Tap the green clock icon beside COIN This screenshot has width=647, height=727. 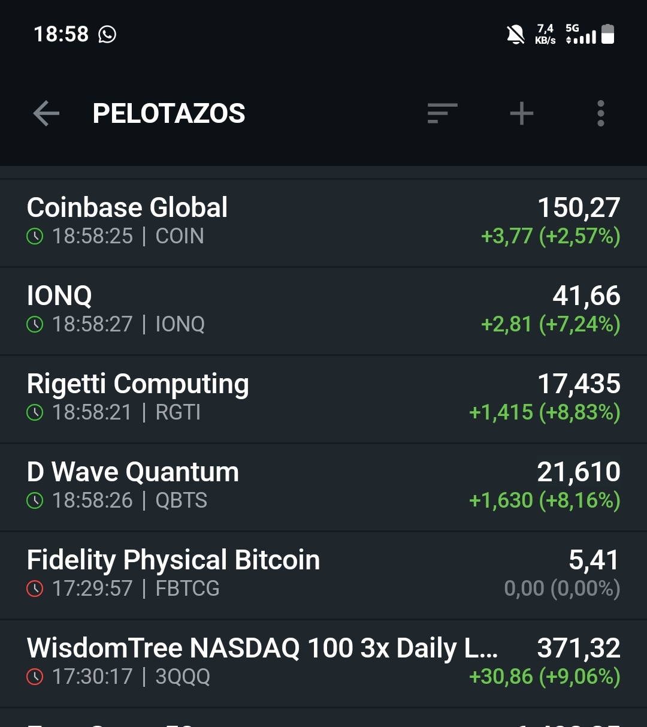coord(35,237)
